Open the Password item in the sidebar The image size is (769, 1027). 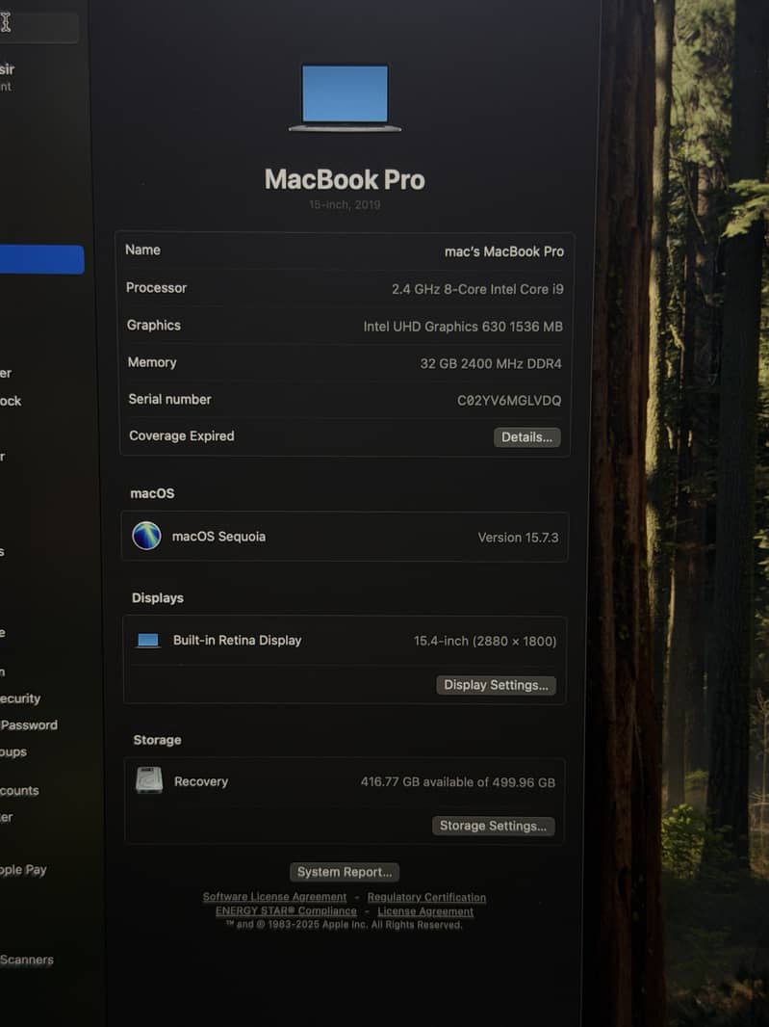[x=29, y=725]
